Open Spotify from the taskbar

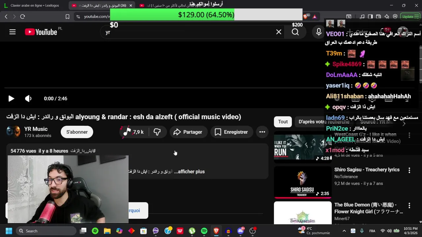coord(204,231)
